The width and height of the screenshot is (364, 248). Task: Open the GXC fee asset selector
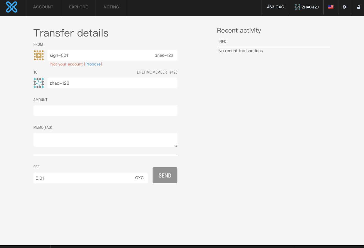(x=139, y=178)
